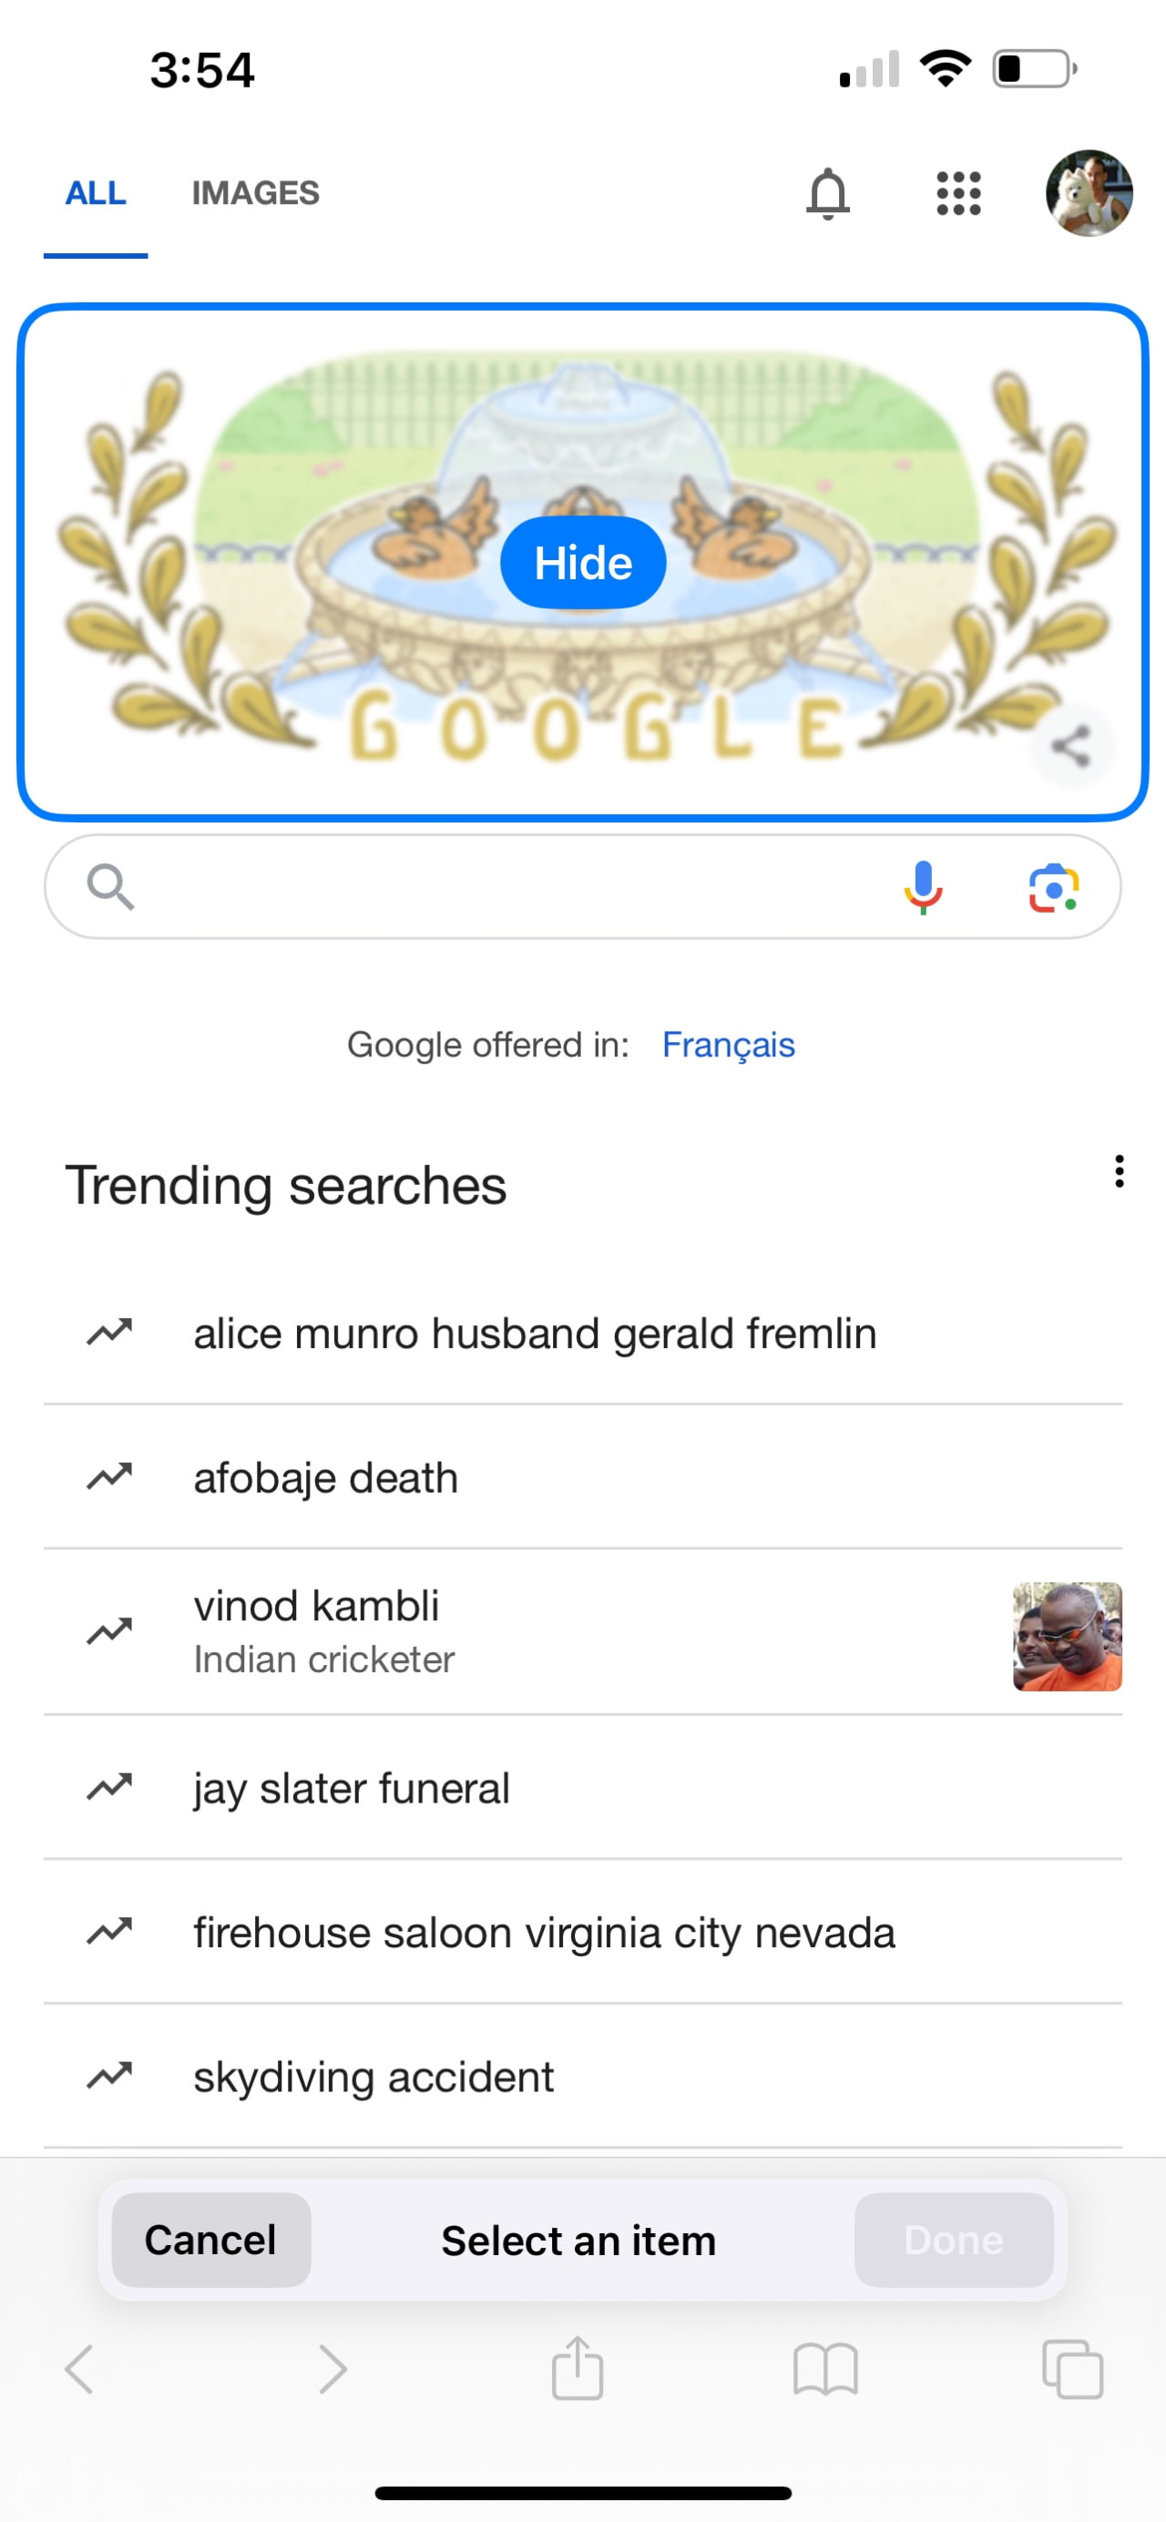The image size is (1166, 2522).
Task: Open the notifications bell icon
Action: [x=827, y=193]
